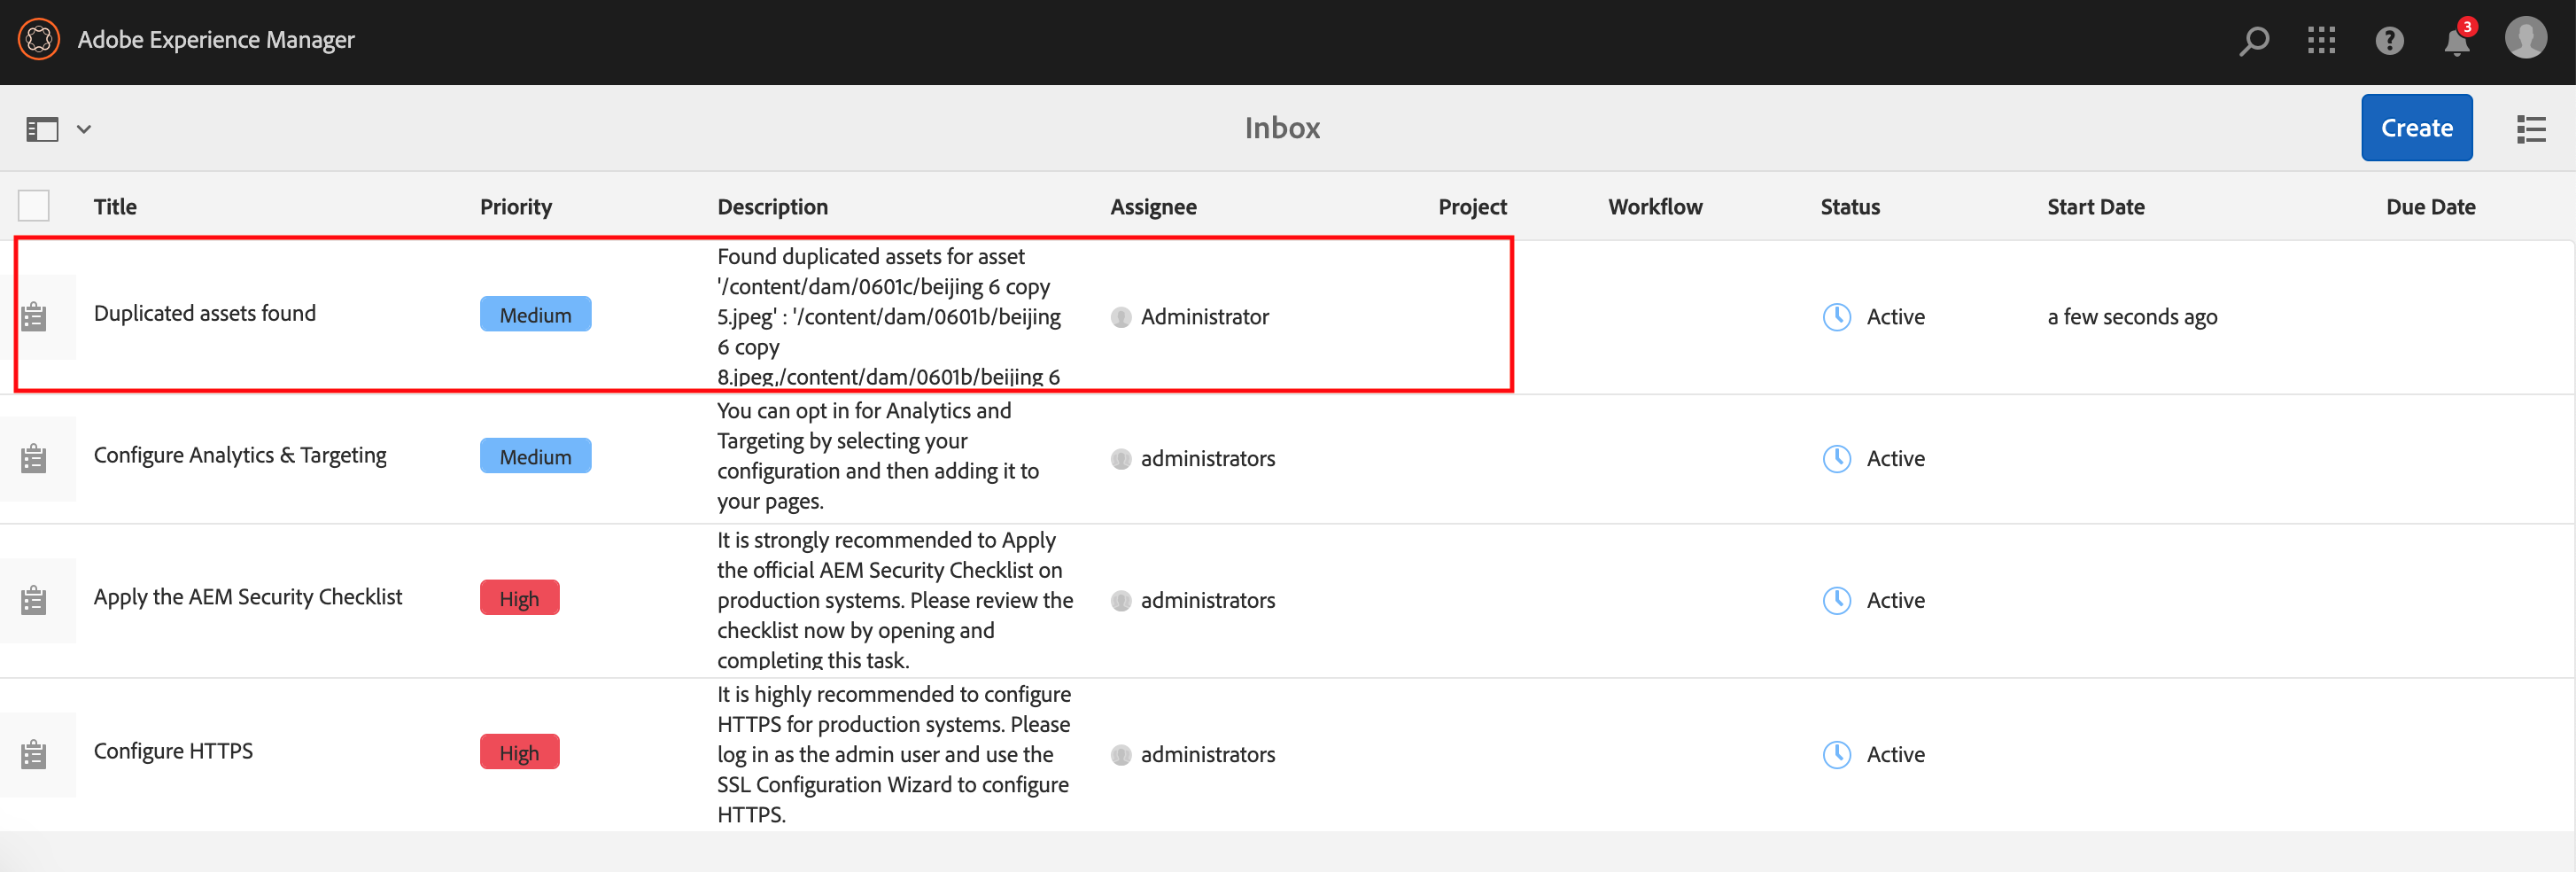Click the blue Create button
This screenshot has height=872, width=2576.
point(2416,128)
